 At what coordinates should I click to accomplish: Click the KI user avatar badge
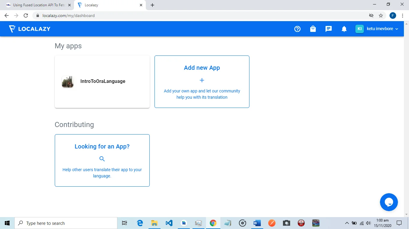pos(360,29)
